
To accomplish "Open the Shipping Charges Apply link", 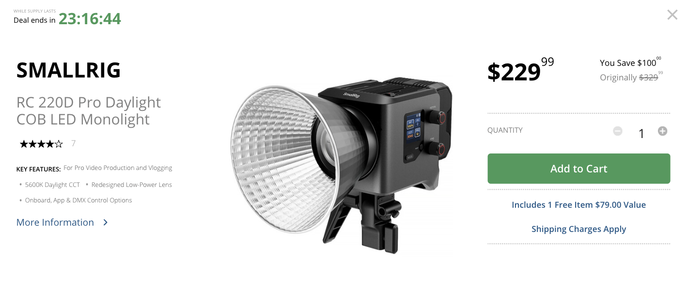I will coord(578,229).
